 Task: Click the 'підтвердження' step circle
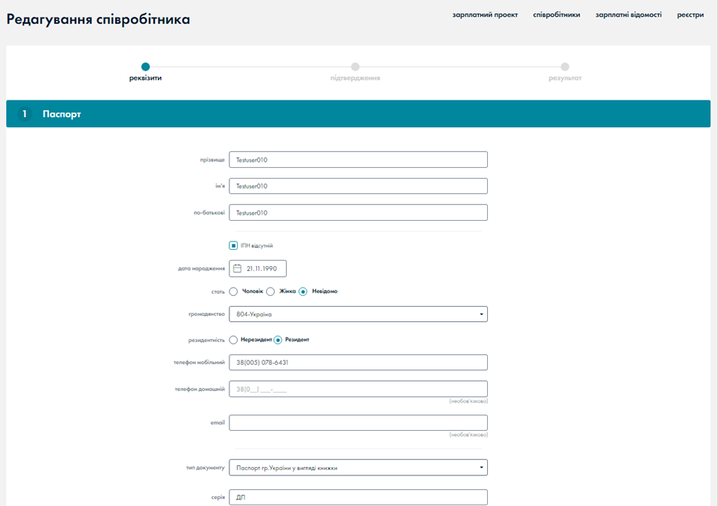[355, 67]
